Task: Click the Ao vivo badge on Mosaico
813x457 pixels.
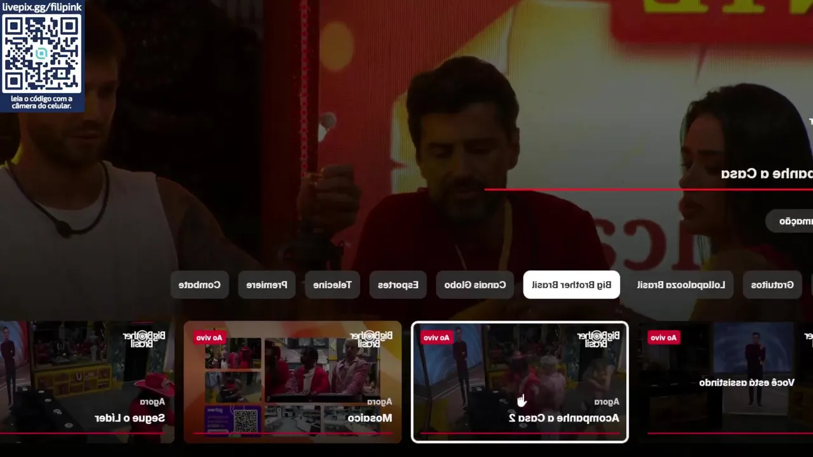Action: (209, 338)
